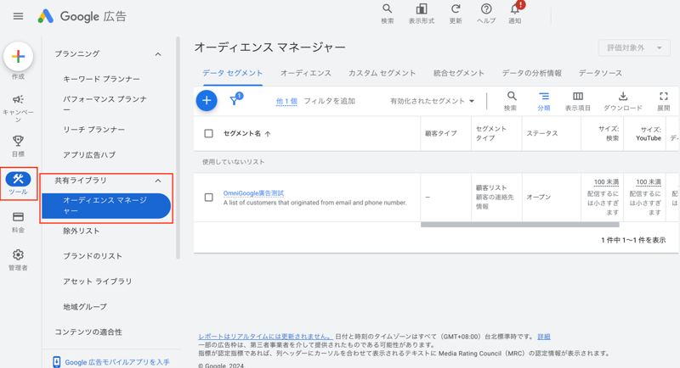Open the 目標 trophy icon
The height and width of the screenshot is (368, 680).
pos(18,141)
